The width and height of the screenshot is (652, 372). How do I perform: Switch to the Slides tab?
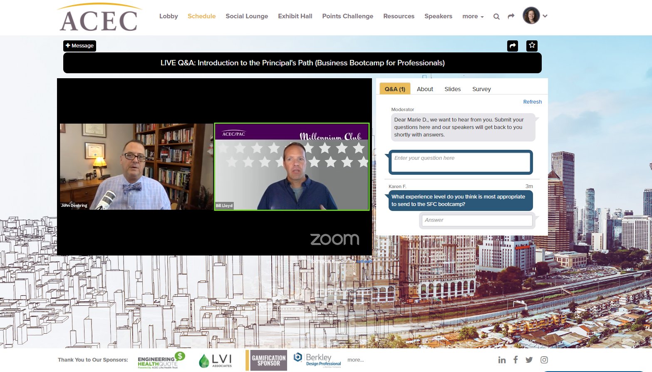point(452,89)
